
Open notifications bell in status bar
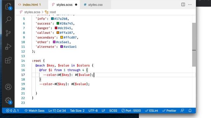pyautogui.click(x=190, y=111)
